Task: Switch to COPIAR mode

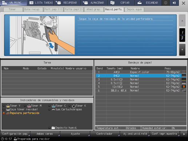Action: [x=121, y=3]
